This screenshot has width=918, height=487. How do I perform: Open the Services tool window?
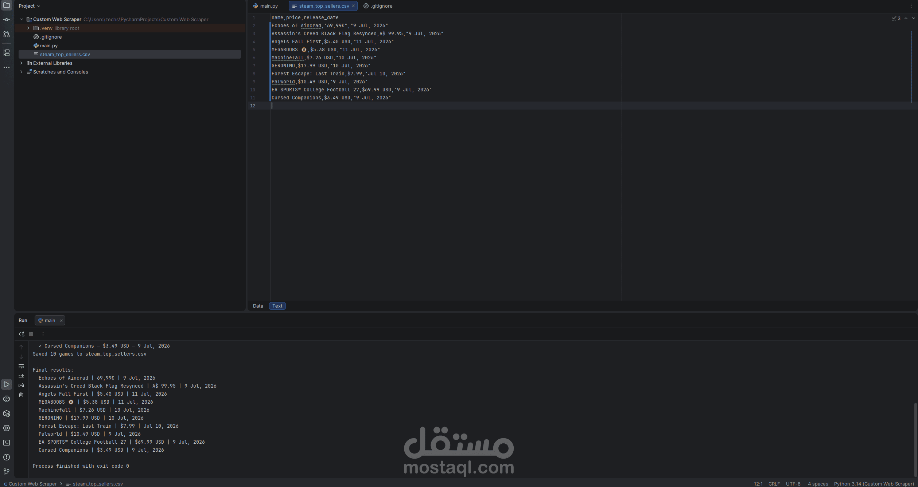[7, 428]
